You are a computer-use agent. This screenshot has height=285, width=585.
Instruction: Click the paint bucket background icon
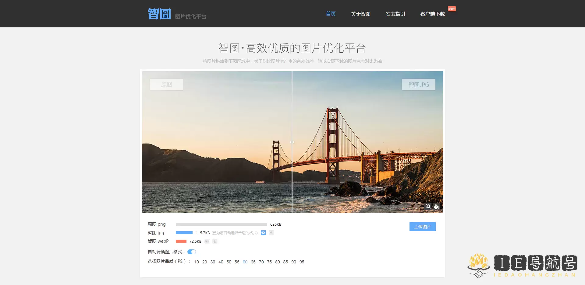[x=437, y=207]
